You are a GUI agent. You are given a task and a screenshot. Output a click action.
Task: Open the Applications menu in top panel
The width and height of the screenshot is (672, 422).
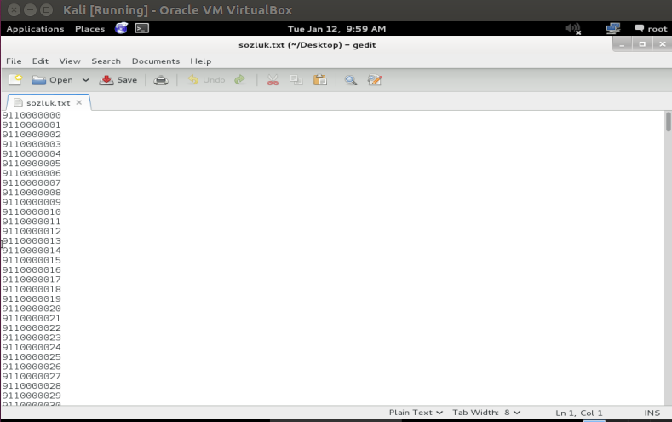(x=35, y=29)
